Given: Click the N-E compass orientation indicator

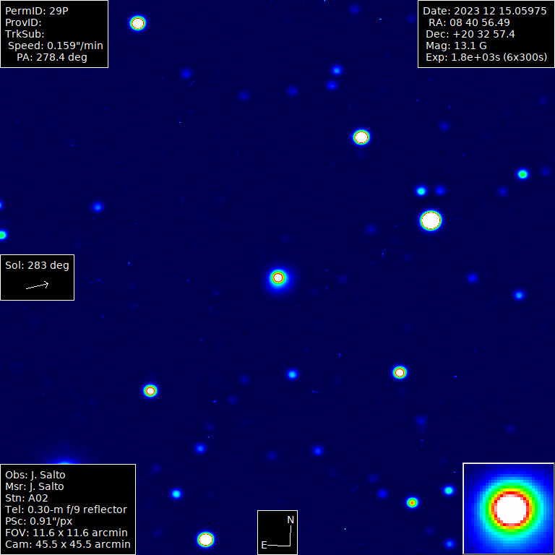Looking at the screenshot, I should click(x=277, y=533).
